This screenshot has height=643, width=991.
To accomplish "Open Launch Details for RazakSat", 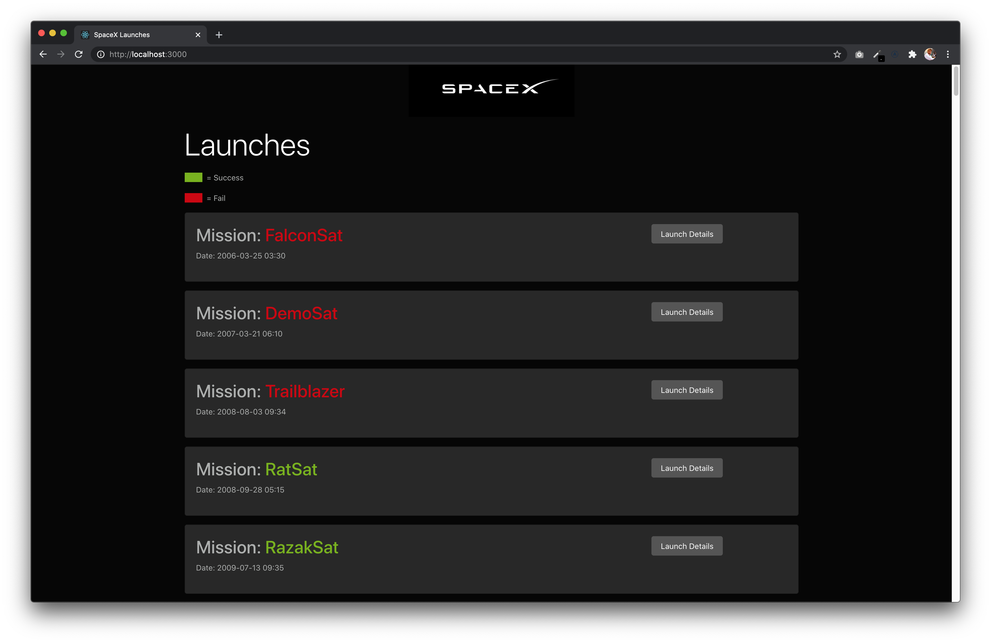I will [687, 546].
